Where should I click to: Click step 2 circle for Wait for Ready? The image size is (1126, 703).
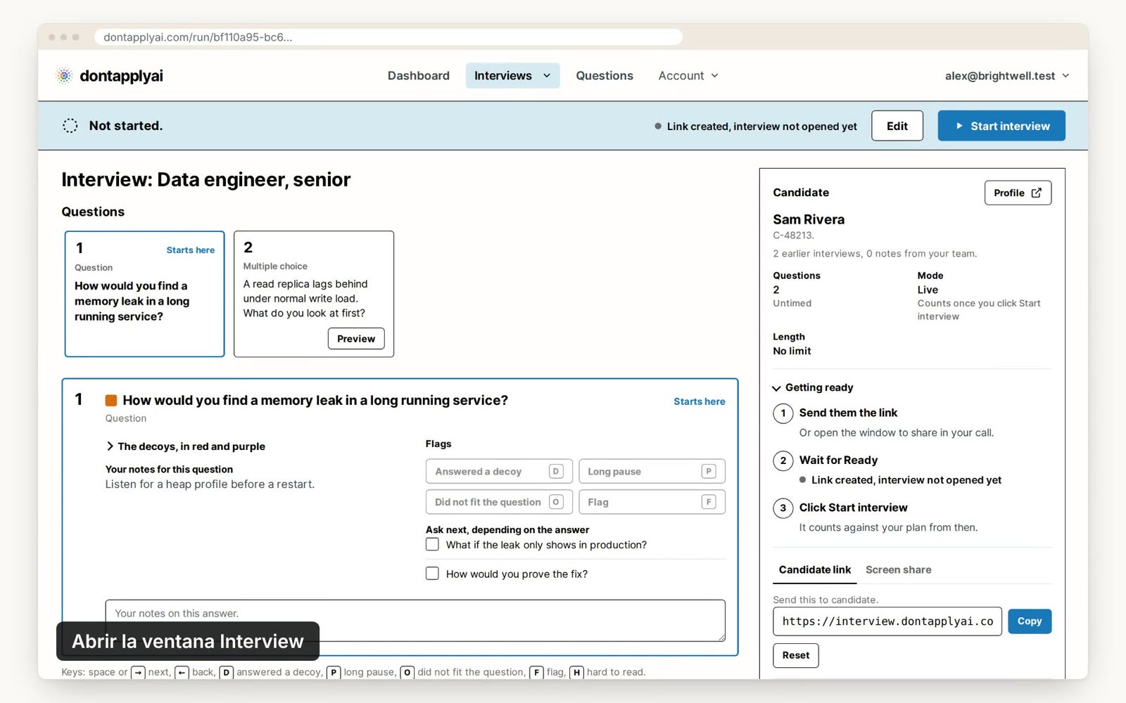coord(783,461)
